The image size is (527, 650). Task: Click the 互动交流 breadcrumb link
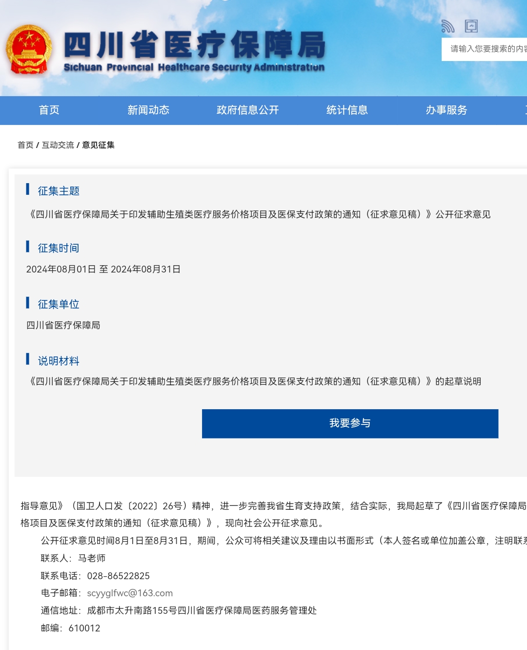tap(58, 145)
